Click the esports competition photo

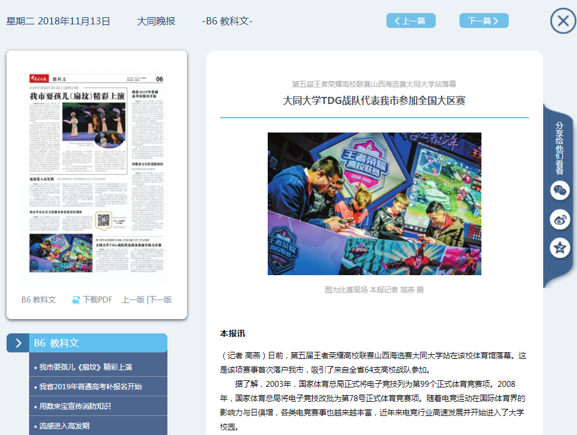click(374, 204)
